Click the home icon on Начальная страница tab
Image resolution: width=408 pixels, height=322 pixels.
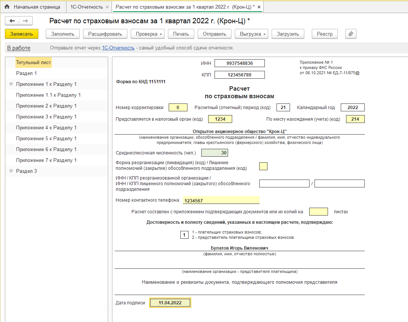[x=7, y=7]
